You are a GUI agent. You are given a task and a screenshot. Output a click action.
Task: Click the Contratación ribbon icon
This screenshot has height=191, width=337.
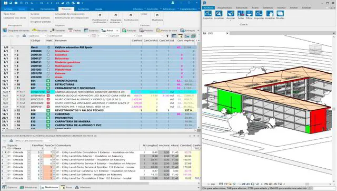point(131,15)
